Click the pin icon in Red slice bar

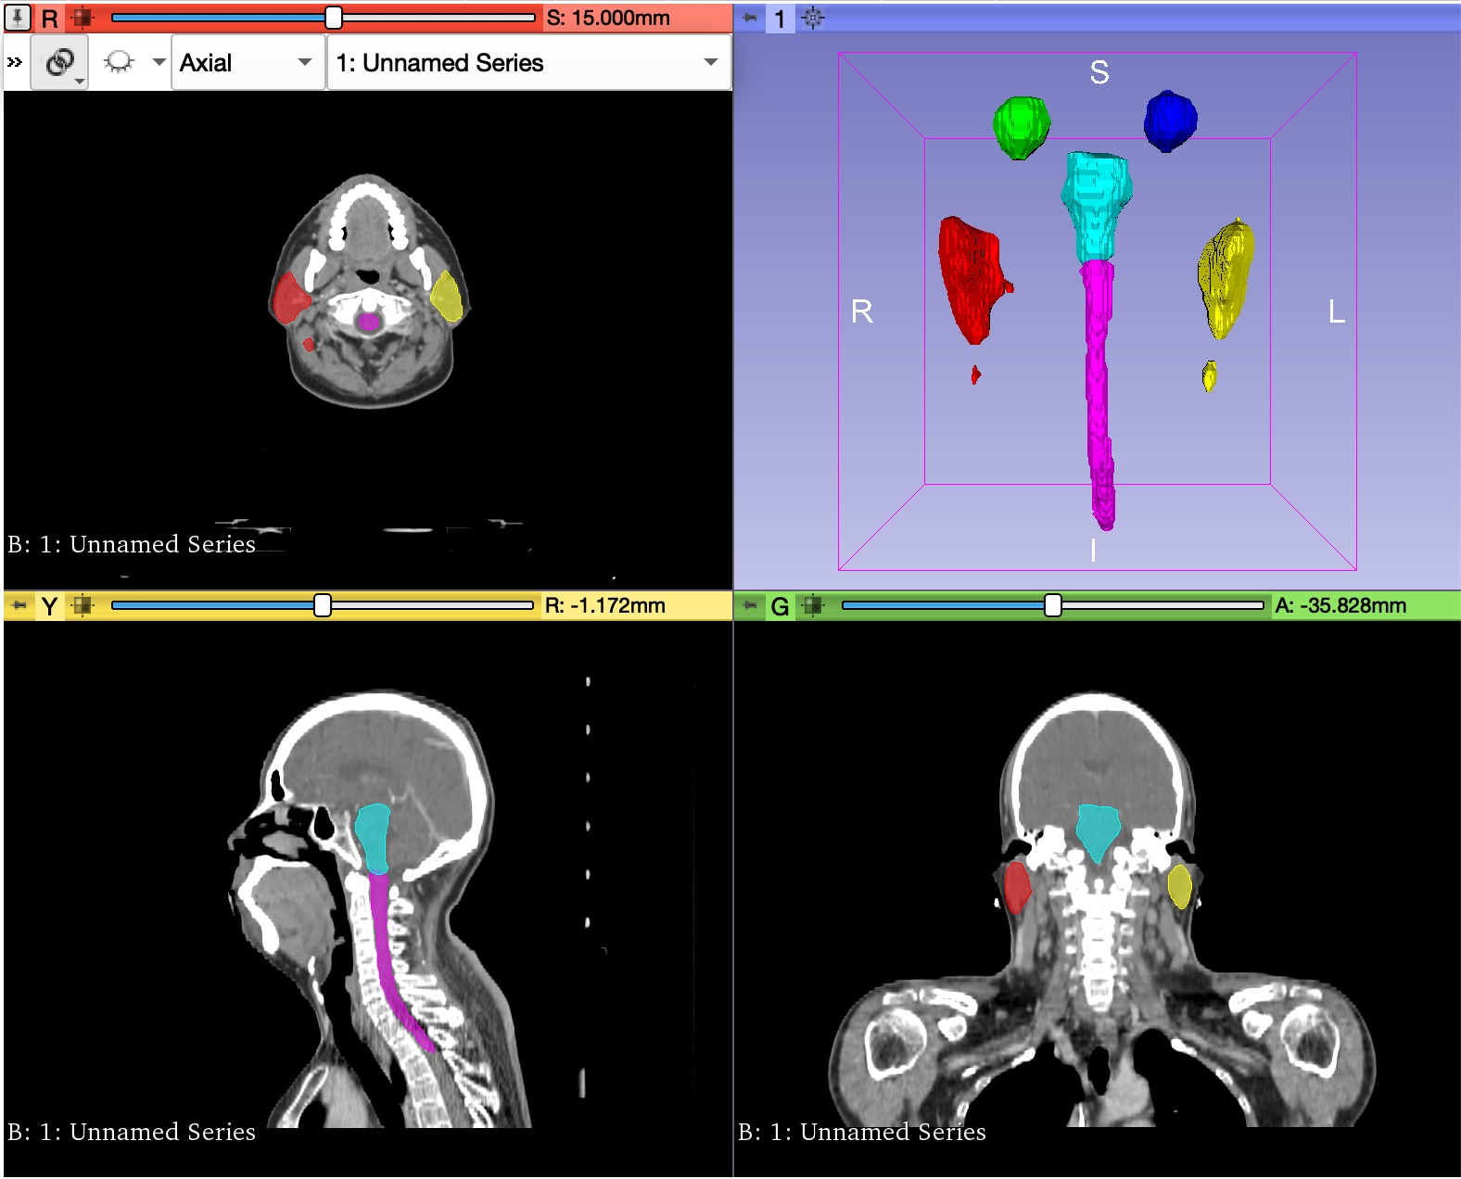pyautogui.click(x=18, y=18)
